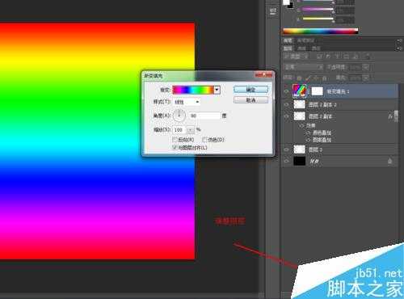Close the gradient fill dialog with the red X
Image resolution: width=404 pixels, height=299 pixels.
point(264,74)
